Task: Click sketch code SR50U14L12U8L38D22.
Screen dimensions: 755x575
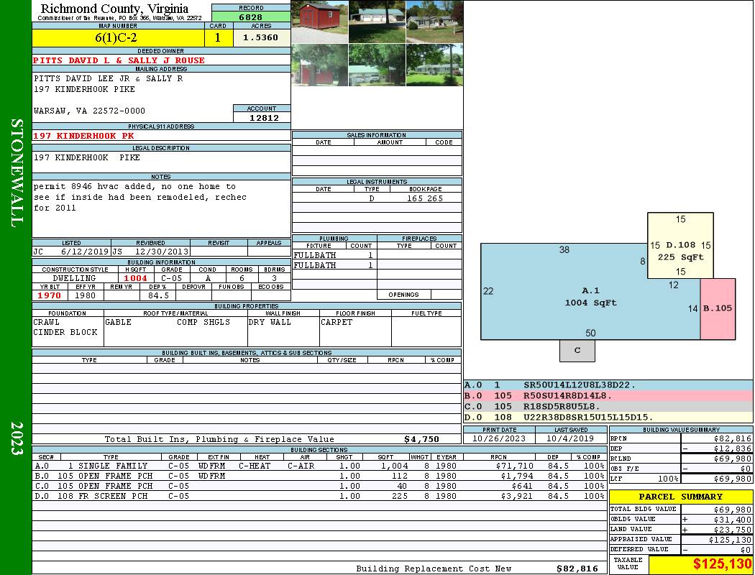Action: tap(580, 385)
